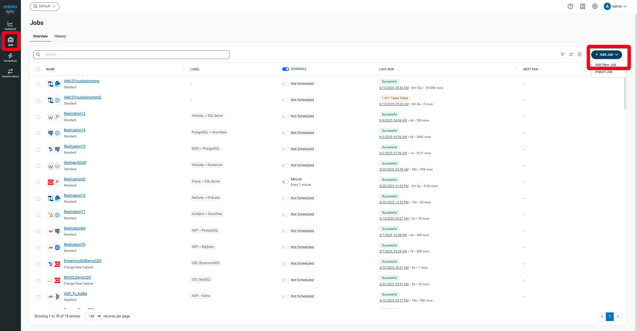Select Import Job from the menu
Image resolution: width=637 pixels, height=331 pixels.
604,72
